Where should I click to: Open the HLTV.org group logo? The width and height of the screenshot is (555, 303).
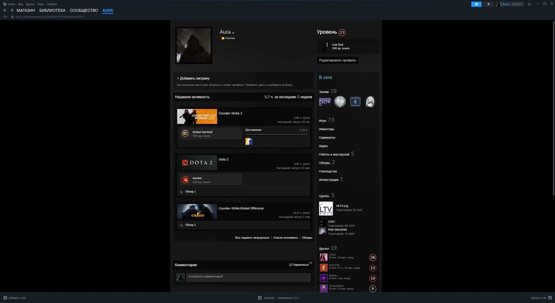point(326,209)
